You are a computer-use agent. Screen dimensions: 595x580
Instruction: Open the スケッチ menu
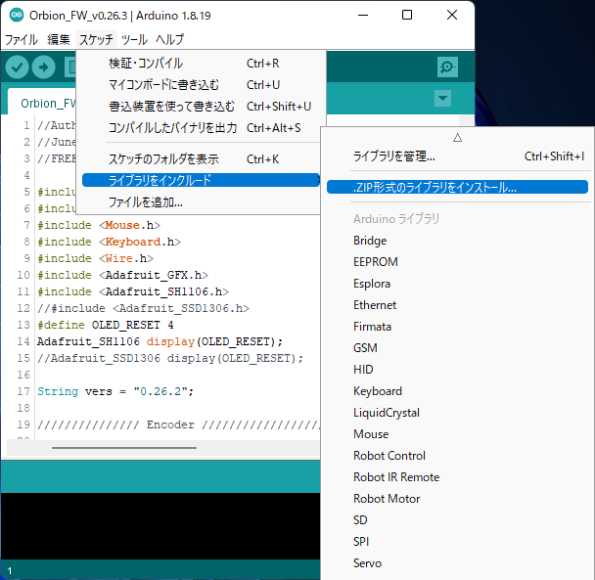(x=96, y=39)
